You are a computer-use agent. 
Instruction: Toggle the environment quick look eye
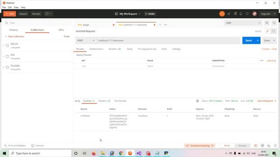tap(267, 23)
